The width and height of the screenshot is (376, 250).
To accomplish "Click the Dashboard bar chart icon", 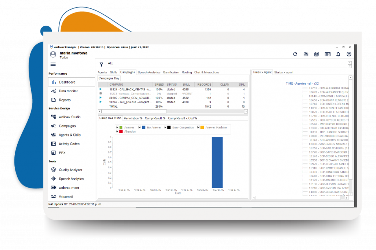I will 54,82.
